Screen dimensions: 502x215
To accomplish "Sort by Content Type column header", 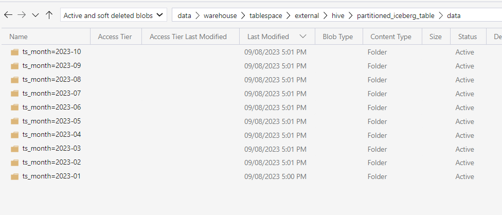I will tap(391, 37).
